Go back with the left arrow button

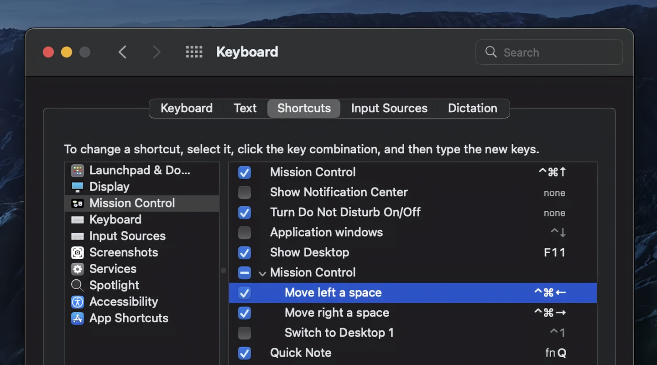coord(122,52)
